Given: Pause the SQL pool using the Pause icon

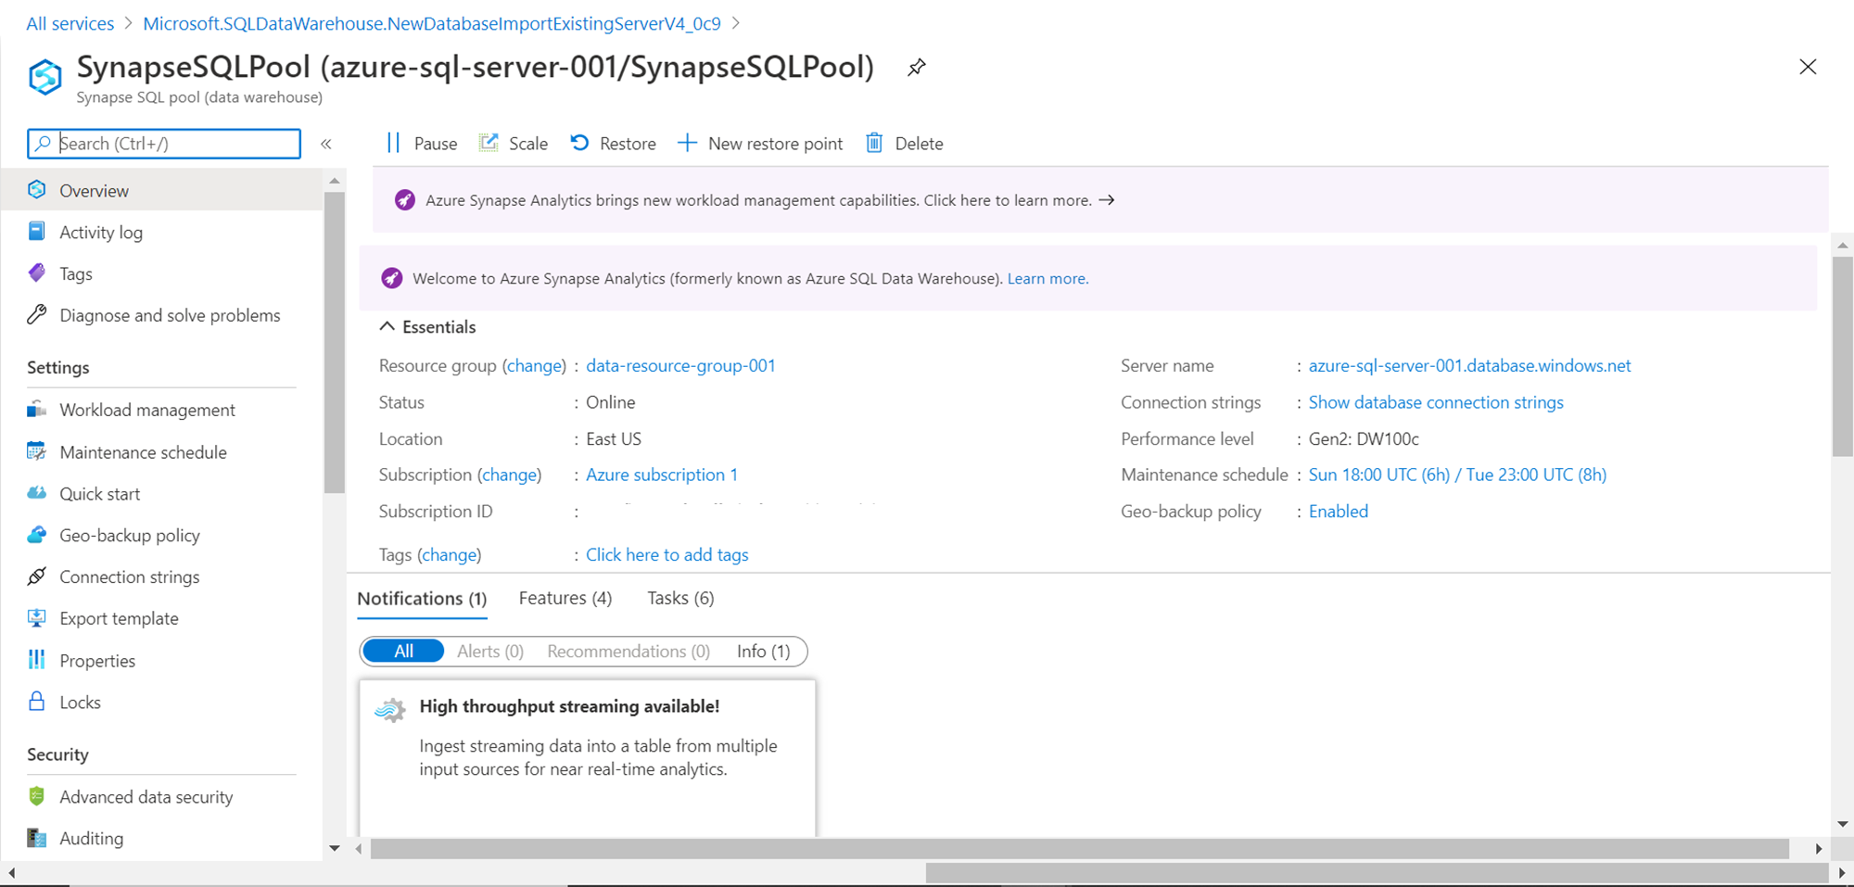Looking at the screenshot, I should 393,143.
